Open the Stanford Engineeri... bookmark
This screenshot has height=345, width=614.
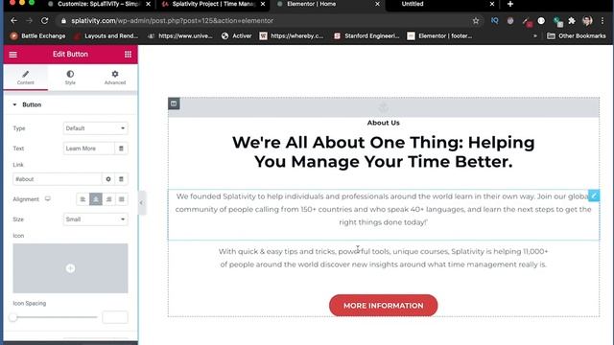tap(366, 36)
